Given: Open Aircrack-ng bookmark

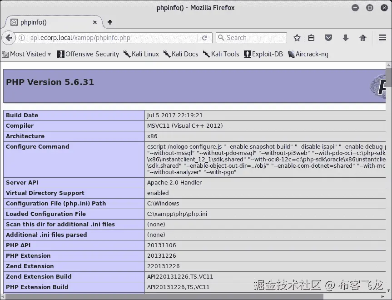Looking at the screenshot, I should [308, 54].
